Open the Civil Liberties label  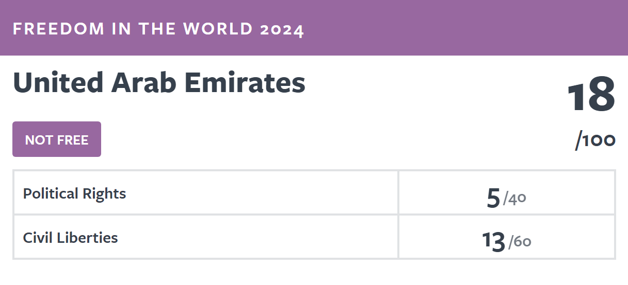[71, 238]
